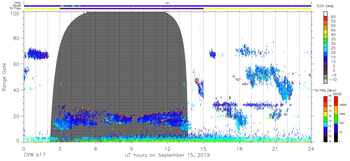This screenshot has height=161, width=350.
Task: Click the TX FRQ (MHz) legend title
Action: click(325, 90)
